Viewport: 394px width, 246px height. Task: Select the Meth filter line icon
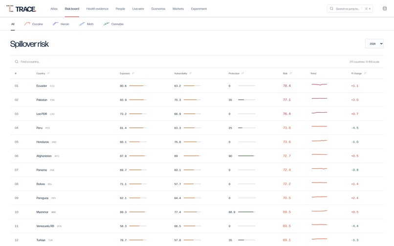pos(82,24)
